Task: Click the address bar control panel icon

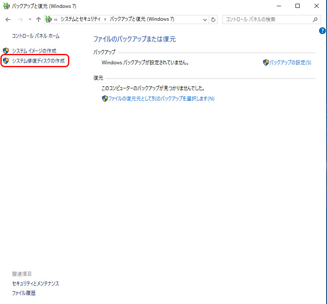Action: coord(49,19)
